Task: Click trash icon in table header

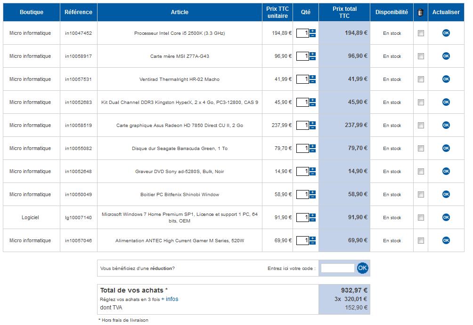Action: click(x=421, y=13)
